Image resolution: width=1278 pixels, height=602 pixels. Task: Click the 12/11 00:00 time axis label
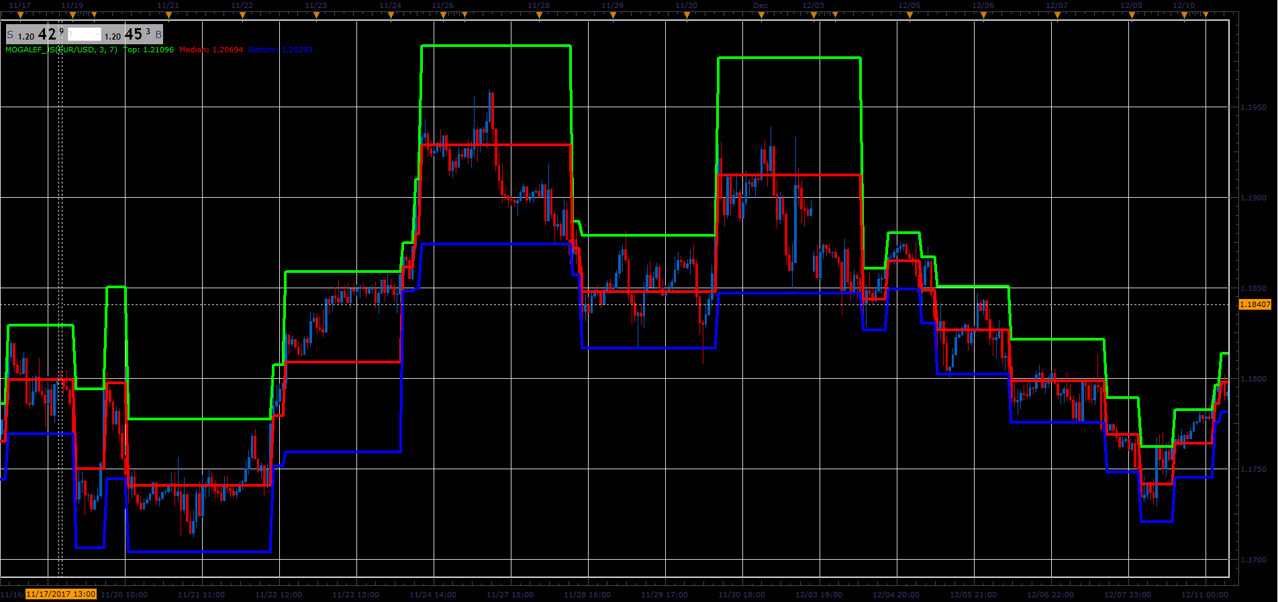coord(1205,595)
